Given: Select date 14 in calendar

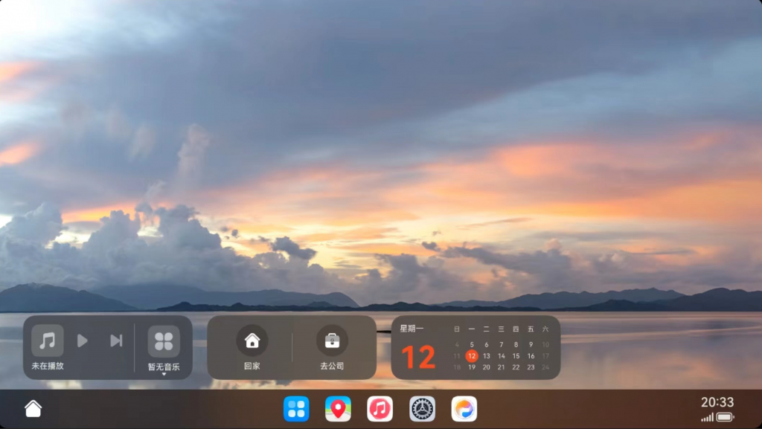Looking at the screenshot, I should click(x=501, y=355).
